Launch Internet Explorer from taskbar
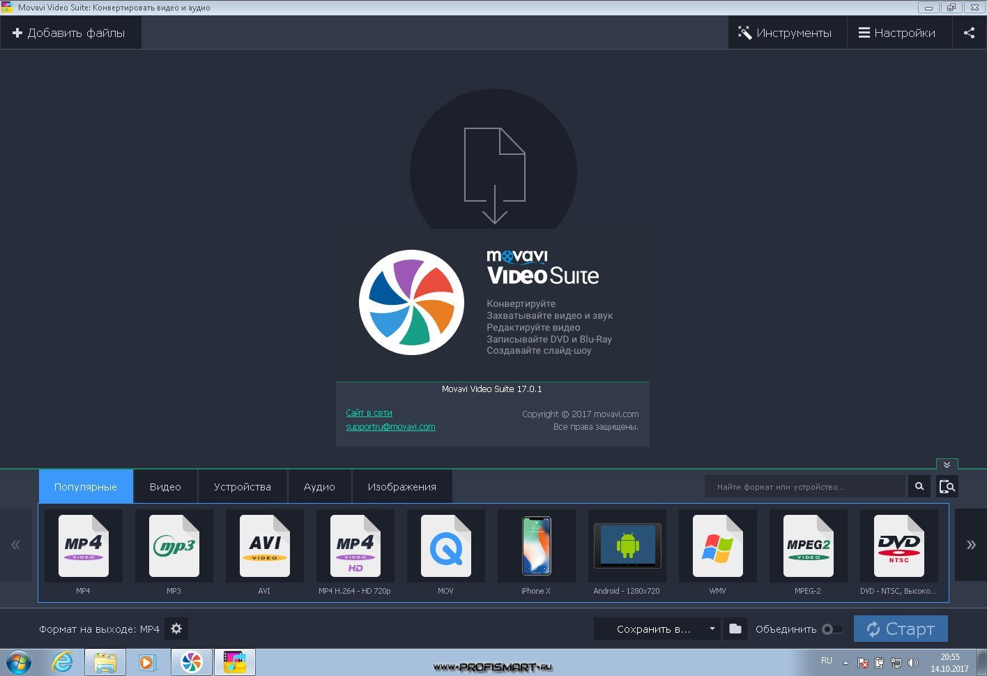The width and height of the screenshot is (987, 676). pos(63,662)
